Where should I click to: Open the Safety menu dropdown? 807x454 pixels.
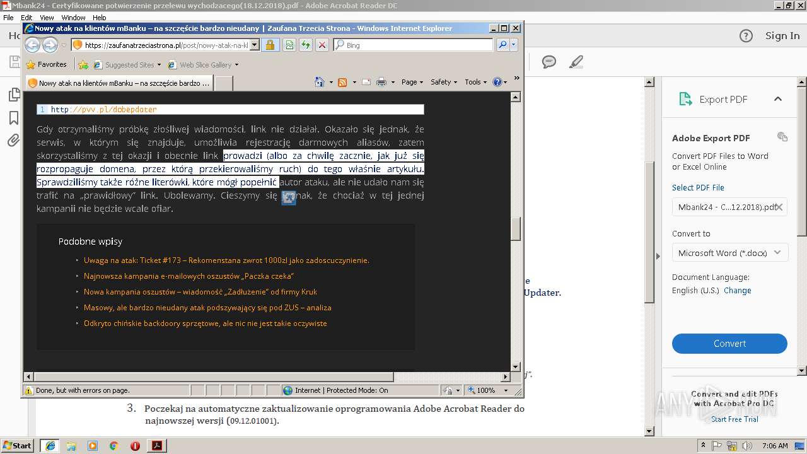[443, 82]
